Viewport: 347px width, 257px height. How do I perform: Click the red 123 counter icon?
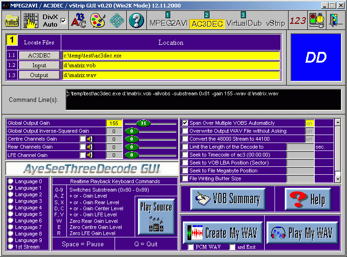[x=297, y=21]
